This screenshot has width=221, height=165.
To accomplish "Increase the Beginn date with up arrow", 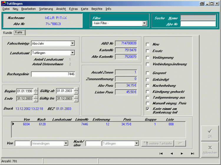I will pos(36,90).
